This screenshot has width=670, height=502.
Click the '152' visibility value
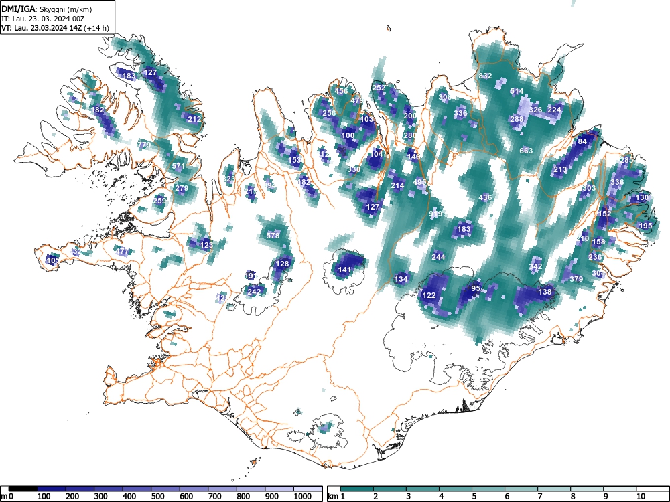(604, 214)
